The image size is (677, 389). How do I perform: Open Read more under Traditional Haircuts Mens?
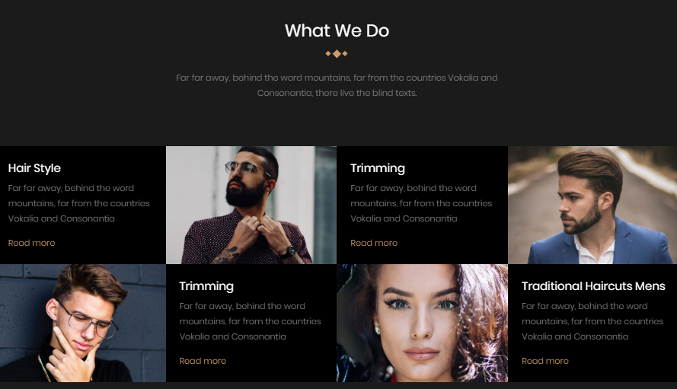pyautogui.click(x=545, y=361)
